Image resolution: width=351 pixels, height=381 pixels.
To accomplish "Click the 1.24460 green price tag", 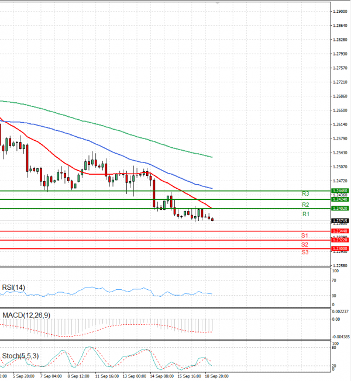I will pyautogui.click(x=340, y=190).
